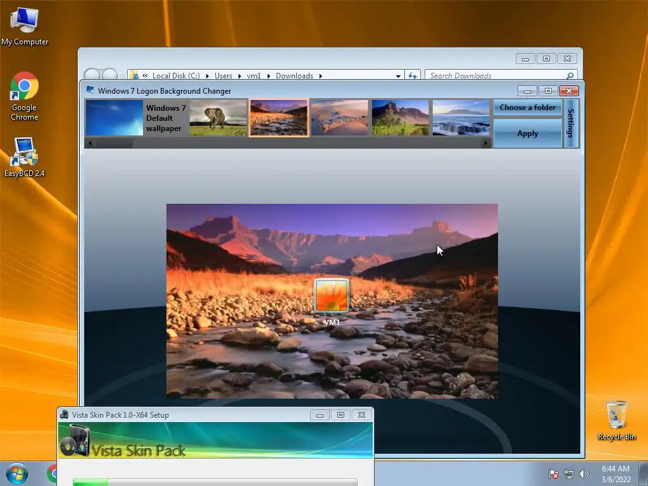
Task: Click the Explorer refresh button
Action: (x=413, y=76)
